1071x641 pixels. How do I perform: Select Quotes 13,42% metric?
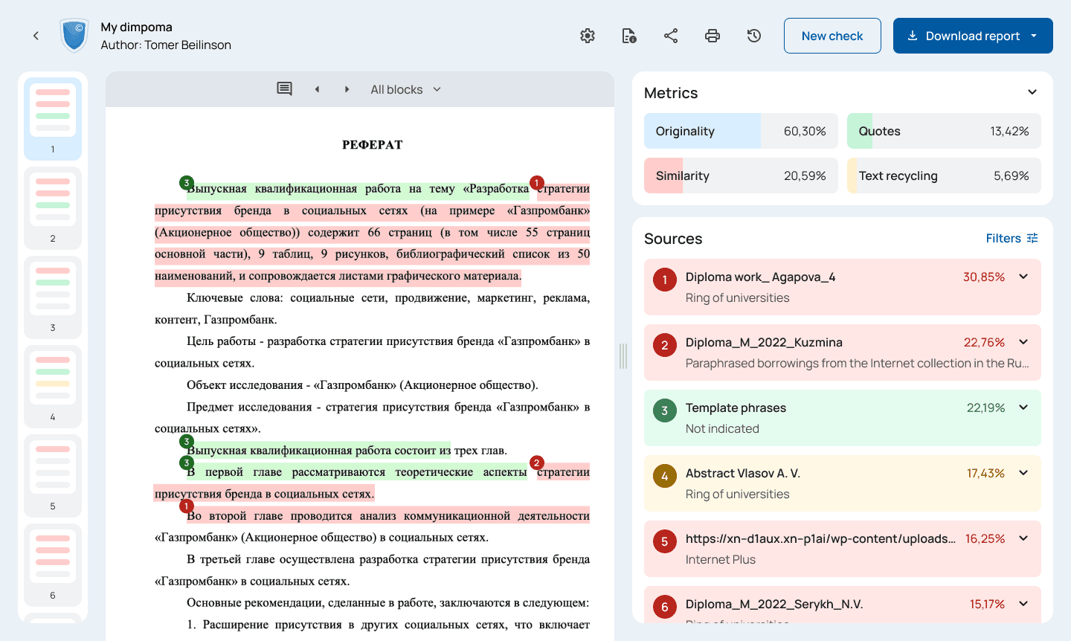click(944, 131)
